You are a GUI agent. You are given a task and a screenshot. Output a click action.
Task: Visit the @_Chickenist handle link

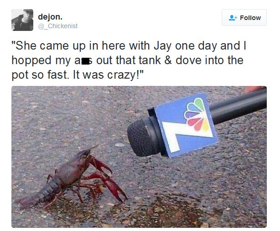(57, 26)
